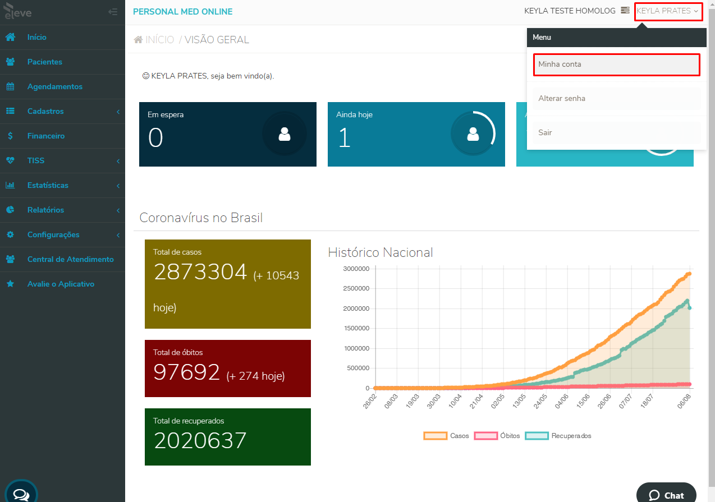The height and width of the screenshot is (502, 715).
Task: Expand the TISS submenu chevron
Action: [118, 161]
